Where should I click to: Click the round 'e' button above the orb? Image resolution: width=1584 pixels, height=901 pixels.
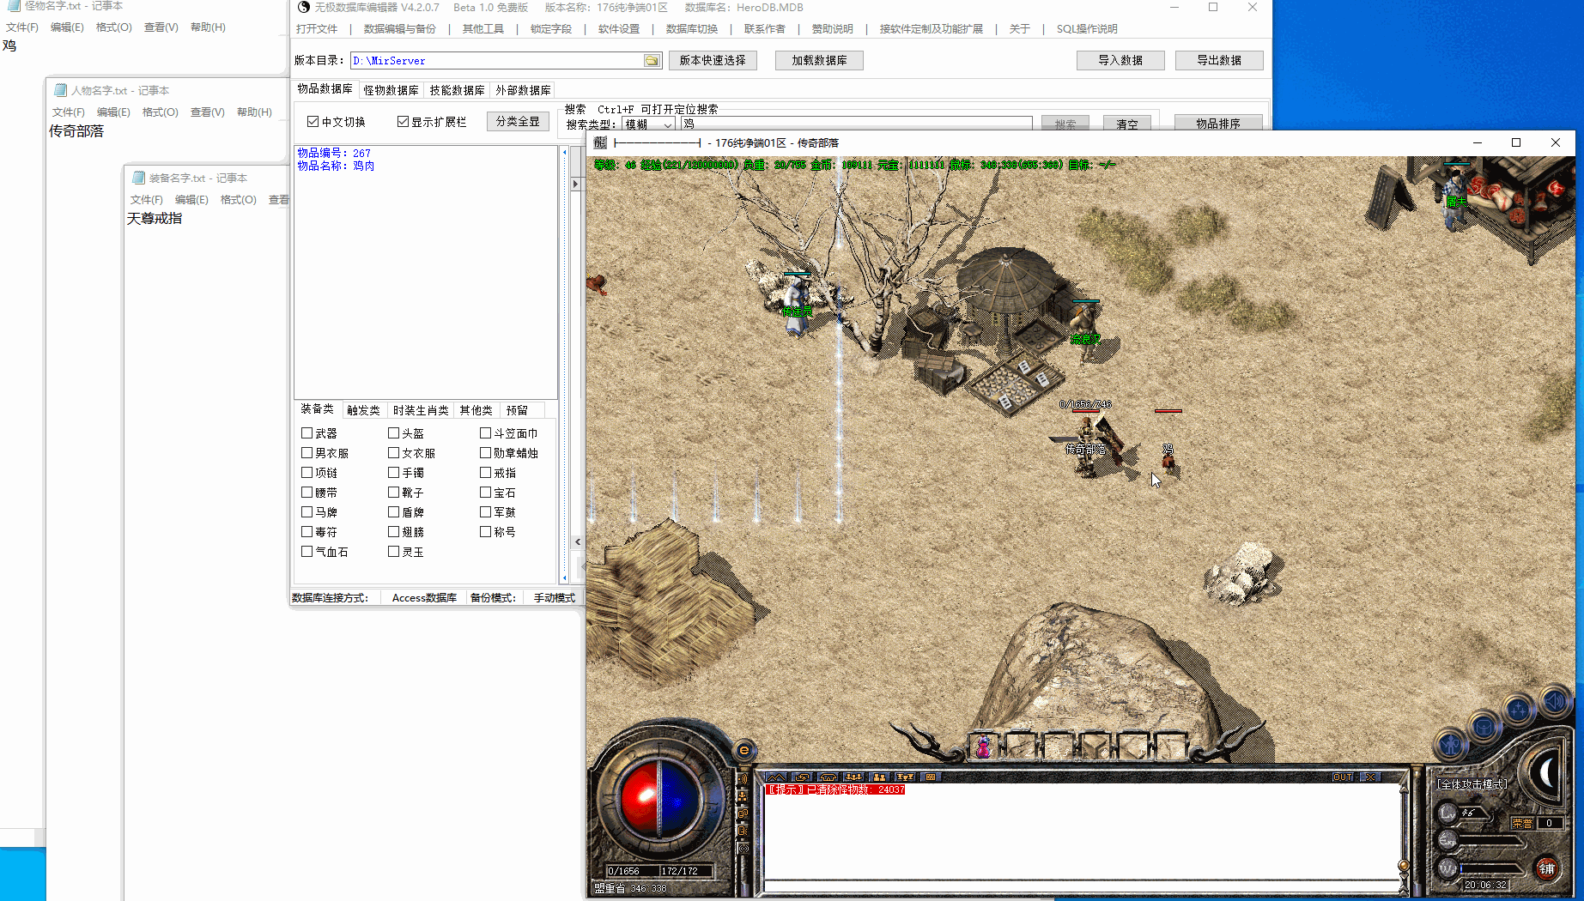744,751
